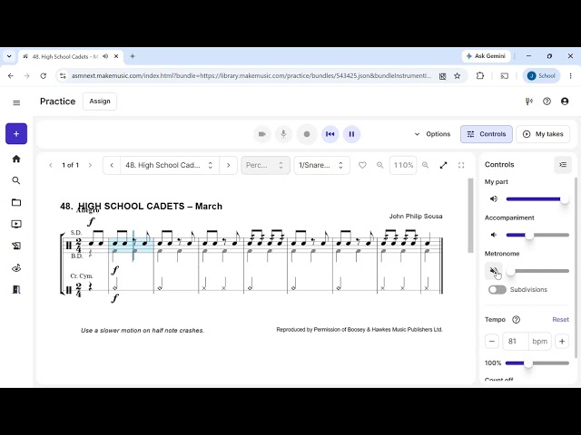Add piece to favorites with heart icon
Image resolution: width=581 pixels, height=435 pixels.
coord(362,165)
